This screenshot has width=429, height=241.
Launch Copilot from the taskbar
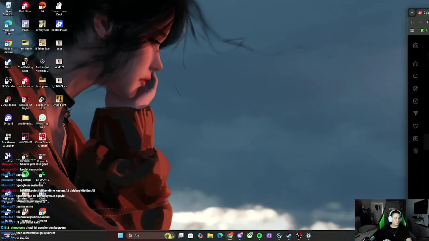coord(200,236)
